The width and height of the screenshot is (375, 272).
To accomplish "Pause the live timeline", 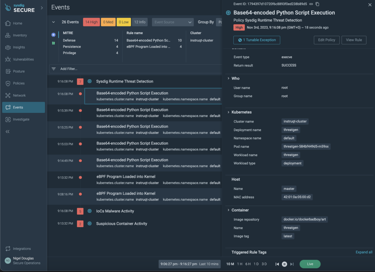I will pyautogui.click(x=284, y=264).
